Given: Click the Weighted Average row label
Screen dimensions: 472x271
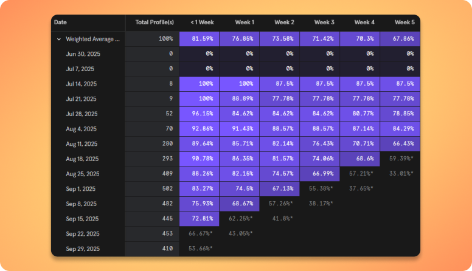Looking at the screenshot, I should [92, 39].
